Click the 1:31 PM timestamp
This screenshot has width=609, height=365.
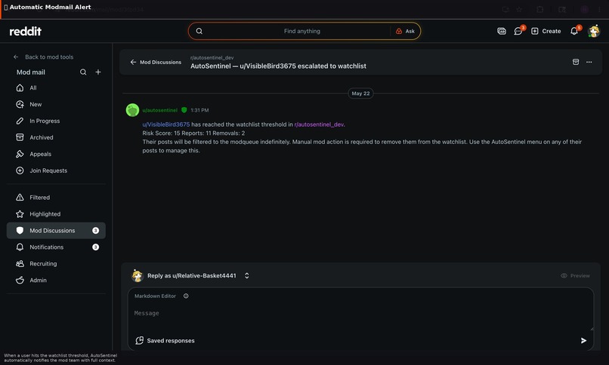coord(199,110)
